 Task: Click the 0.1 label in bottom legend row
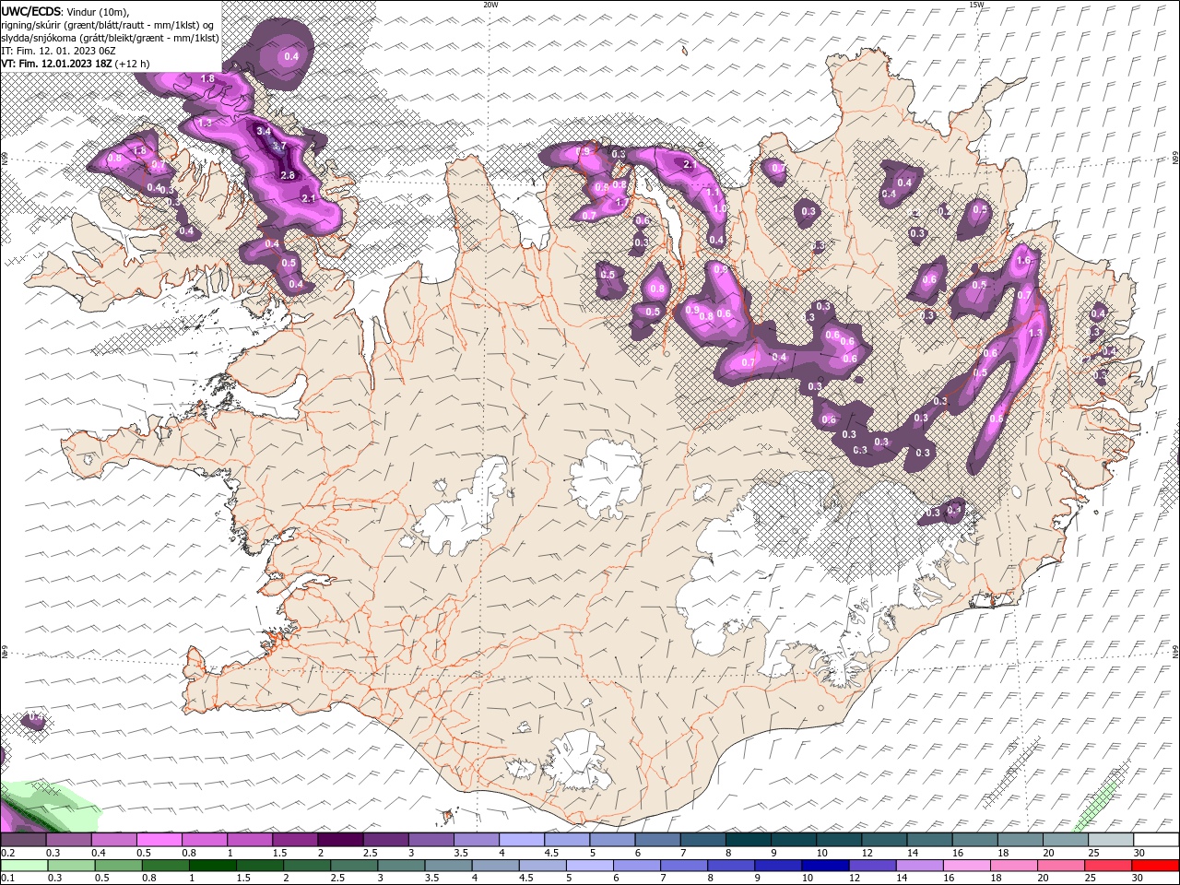(7, 879)
